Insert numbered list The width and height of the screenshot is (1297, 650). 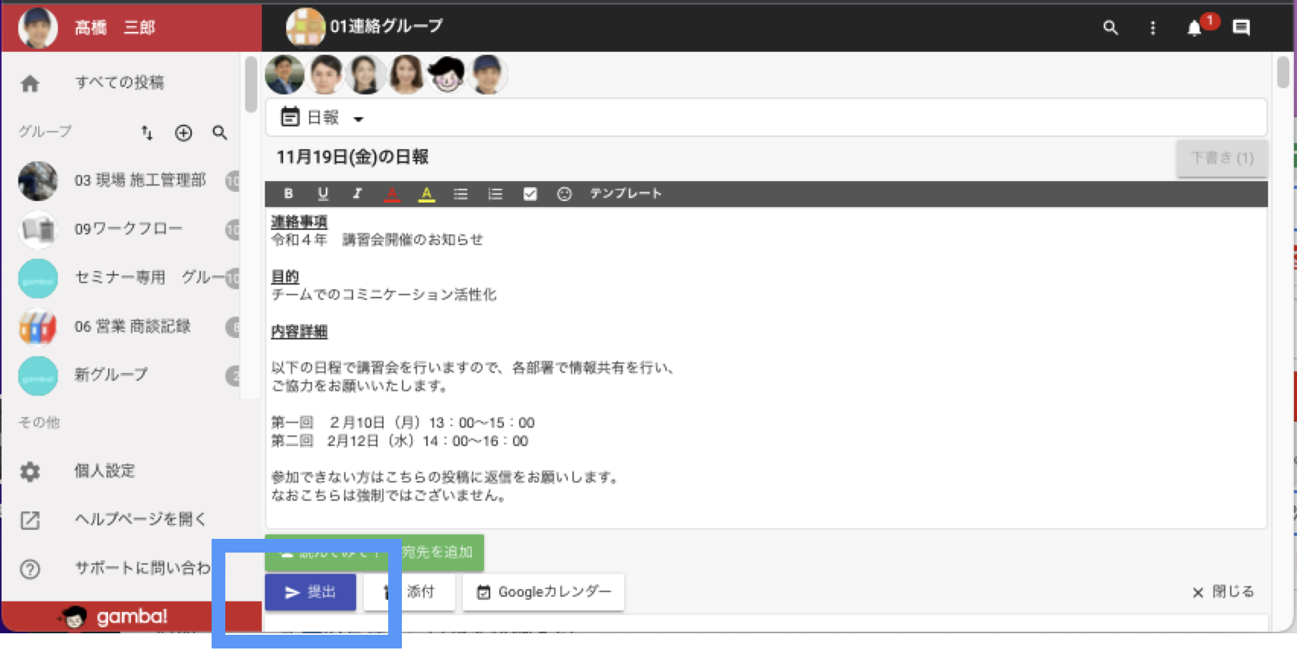pos(496,194)
